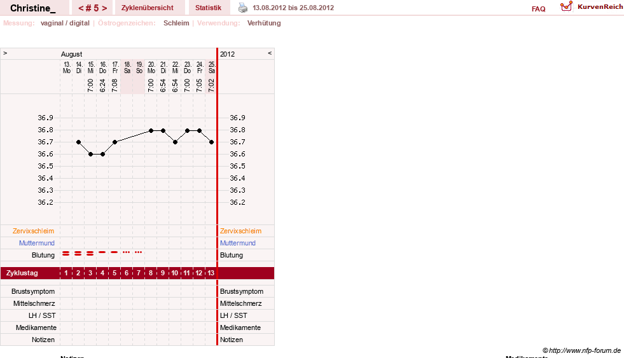Open the FAQ link
The image size is (624, 358).
coord(538,9)
